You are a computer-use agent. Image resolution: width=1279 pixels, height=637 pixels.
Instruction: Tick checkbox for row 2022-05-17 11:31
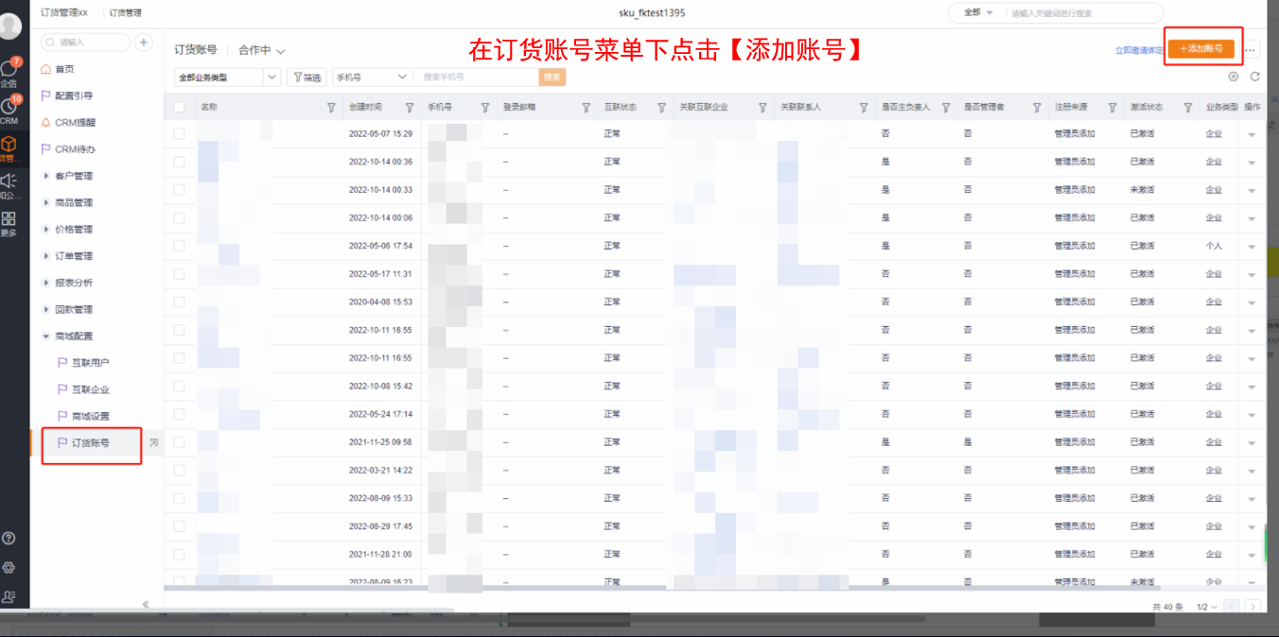click(x=180, y=273)
